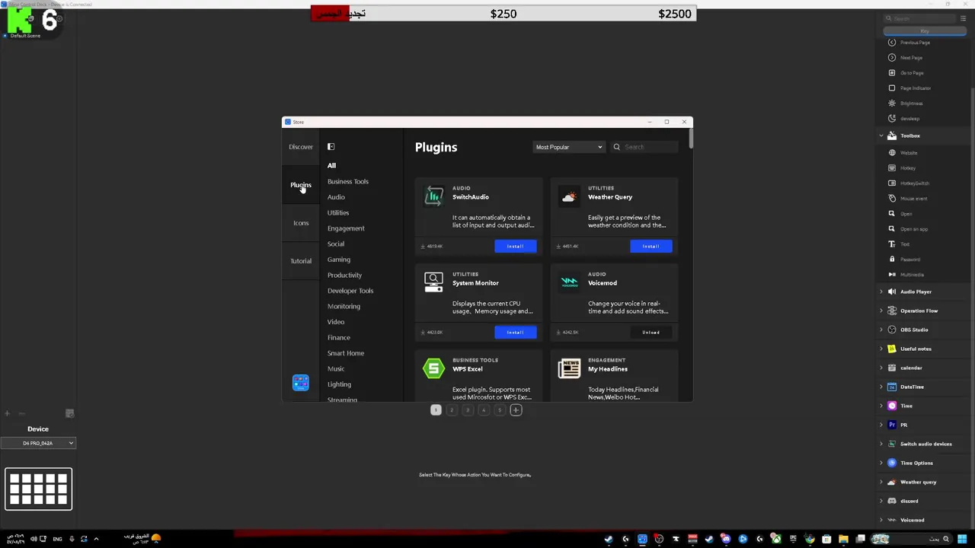This screenshot has height=548, width=975.
Task: Toggle the Store sidebar collapse icon
Action: click(331, 147)
